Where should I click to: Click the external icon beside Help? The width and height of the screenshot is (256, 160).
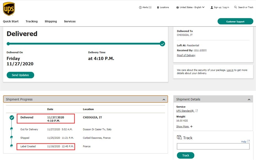pyautogui.click(x=248, y=141)
